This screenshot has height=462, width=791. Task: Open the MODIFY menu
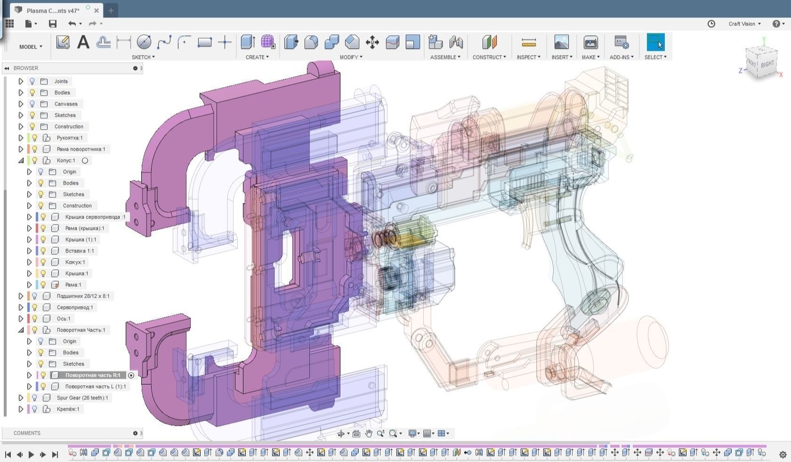click(351, 57)
